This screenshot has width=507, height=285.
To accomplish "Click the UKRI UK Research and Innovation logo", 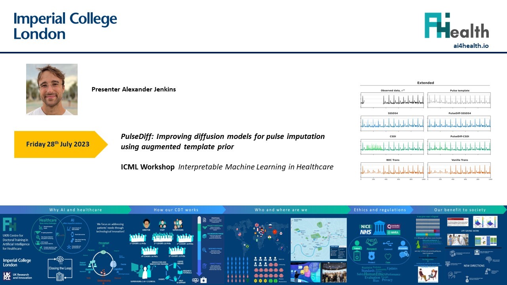I will pos(17,276).
